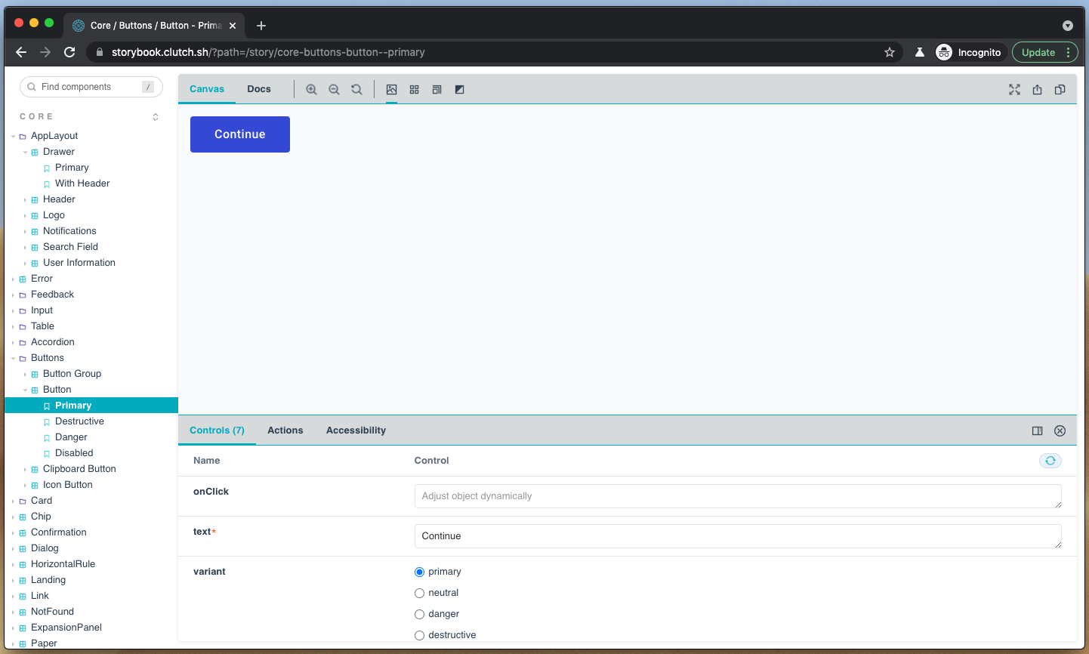This screenshot has width=1089, height=654.
Task: View site info via padlock icon
Action: 100,52
